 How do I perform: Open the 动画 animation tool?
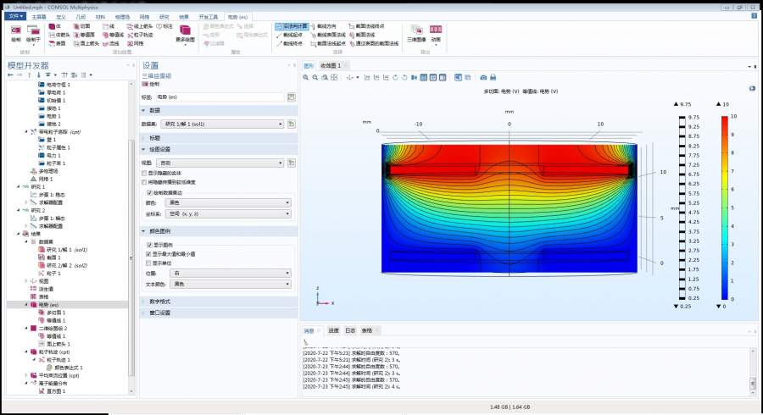pyautogui.click(x=436, y=34)
